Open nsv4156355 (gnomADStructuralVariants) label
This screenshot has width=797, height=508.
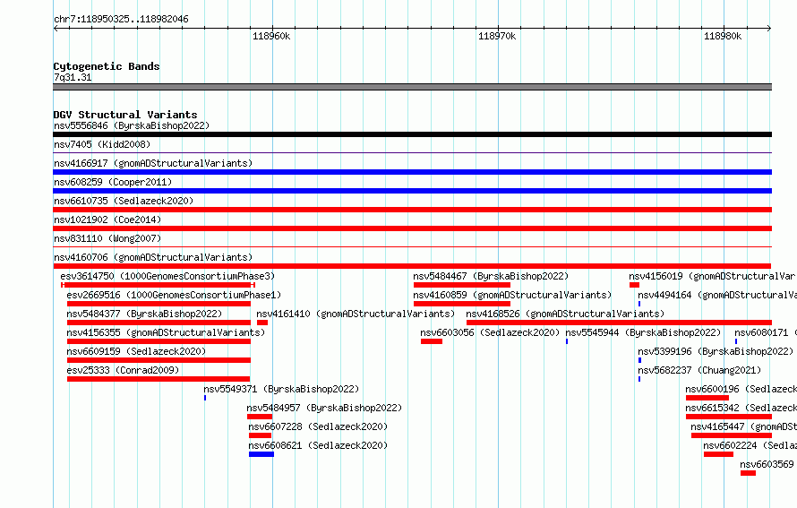click(166, 332)
